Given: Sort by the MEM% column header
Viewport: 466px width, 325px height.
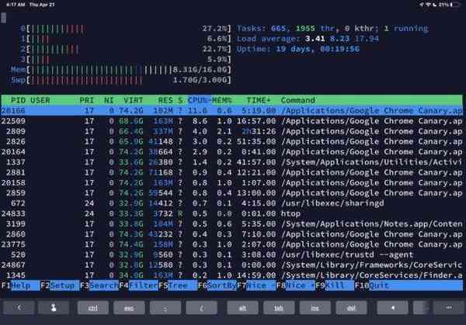Looking at the screenshot, I should 221,100.
